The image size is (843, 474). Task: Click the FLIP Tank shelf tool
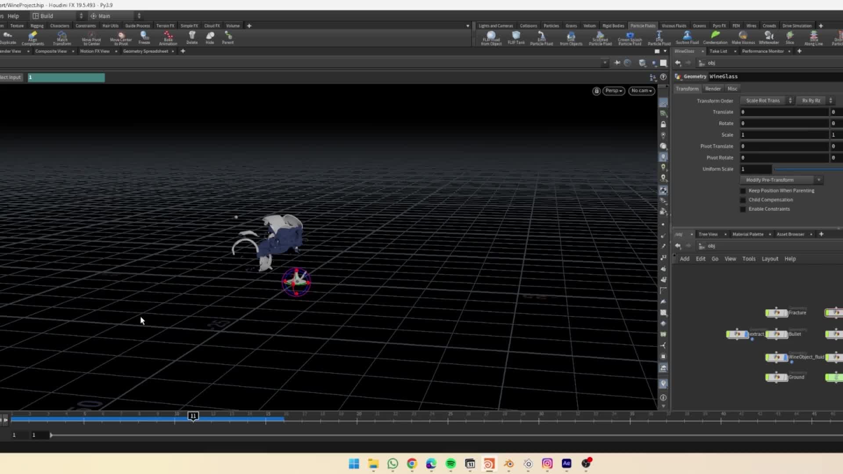[x=516, y=37]
